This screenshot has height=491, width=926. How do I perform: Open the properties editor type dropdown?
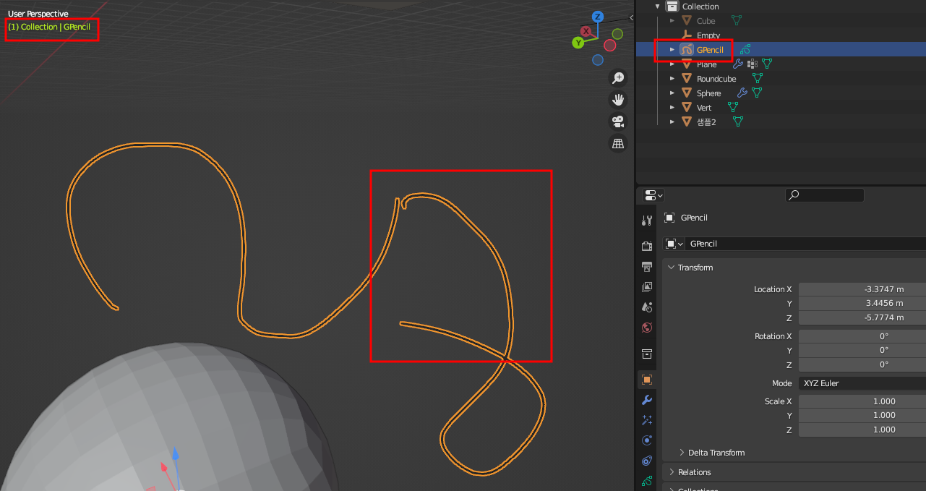[x=653, y=195]
